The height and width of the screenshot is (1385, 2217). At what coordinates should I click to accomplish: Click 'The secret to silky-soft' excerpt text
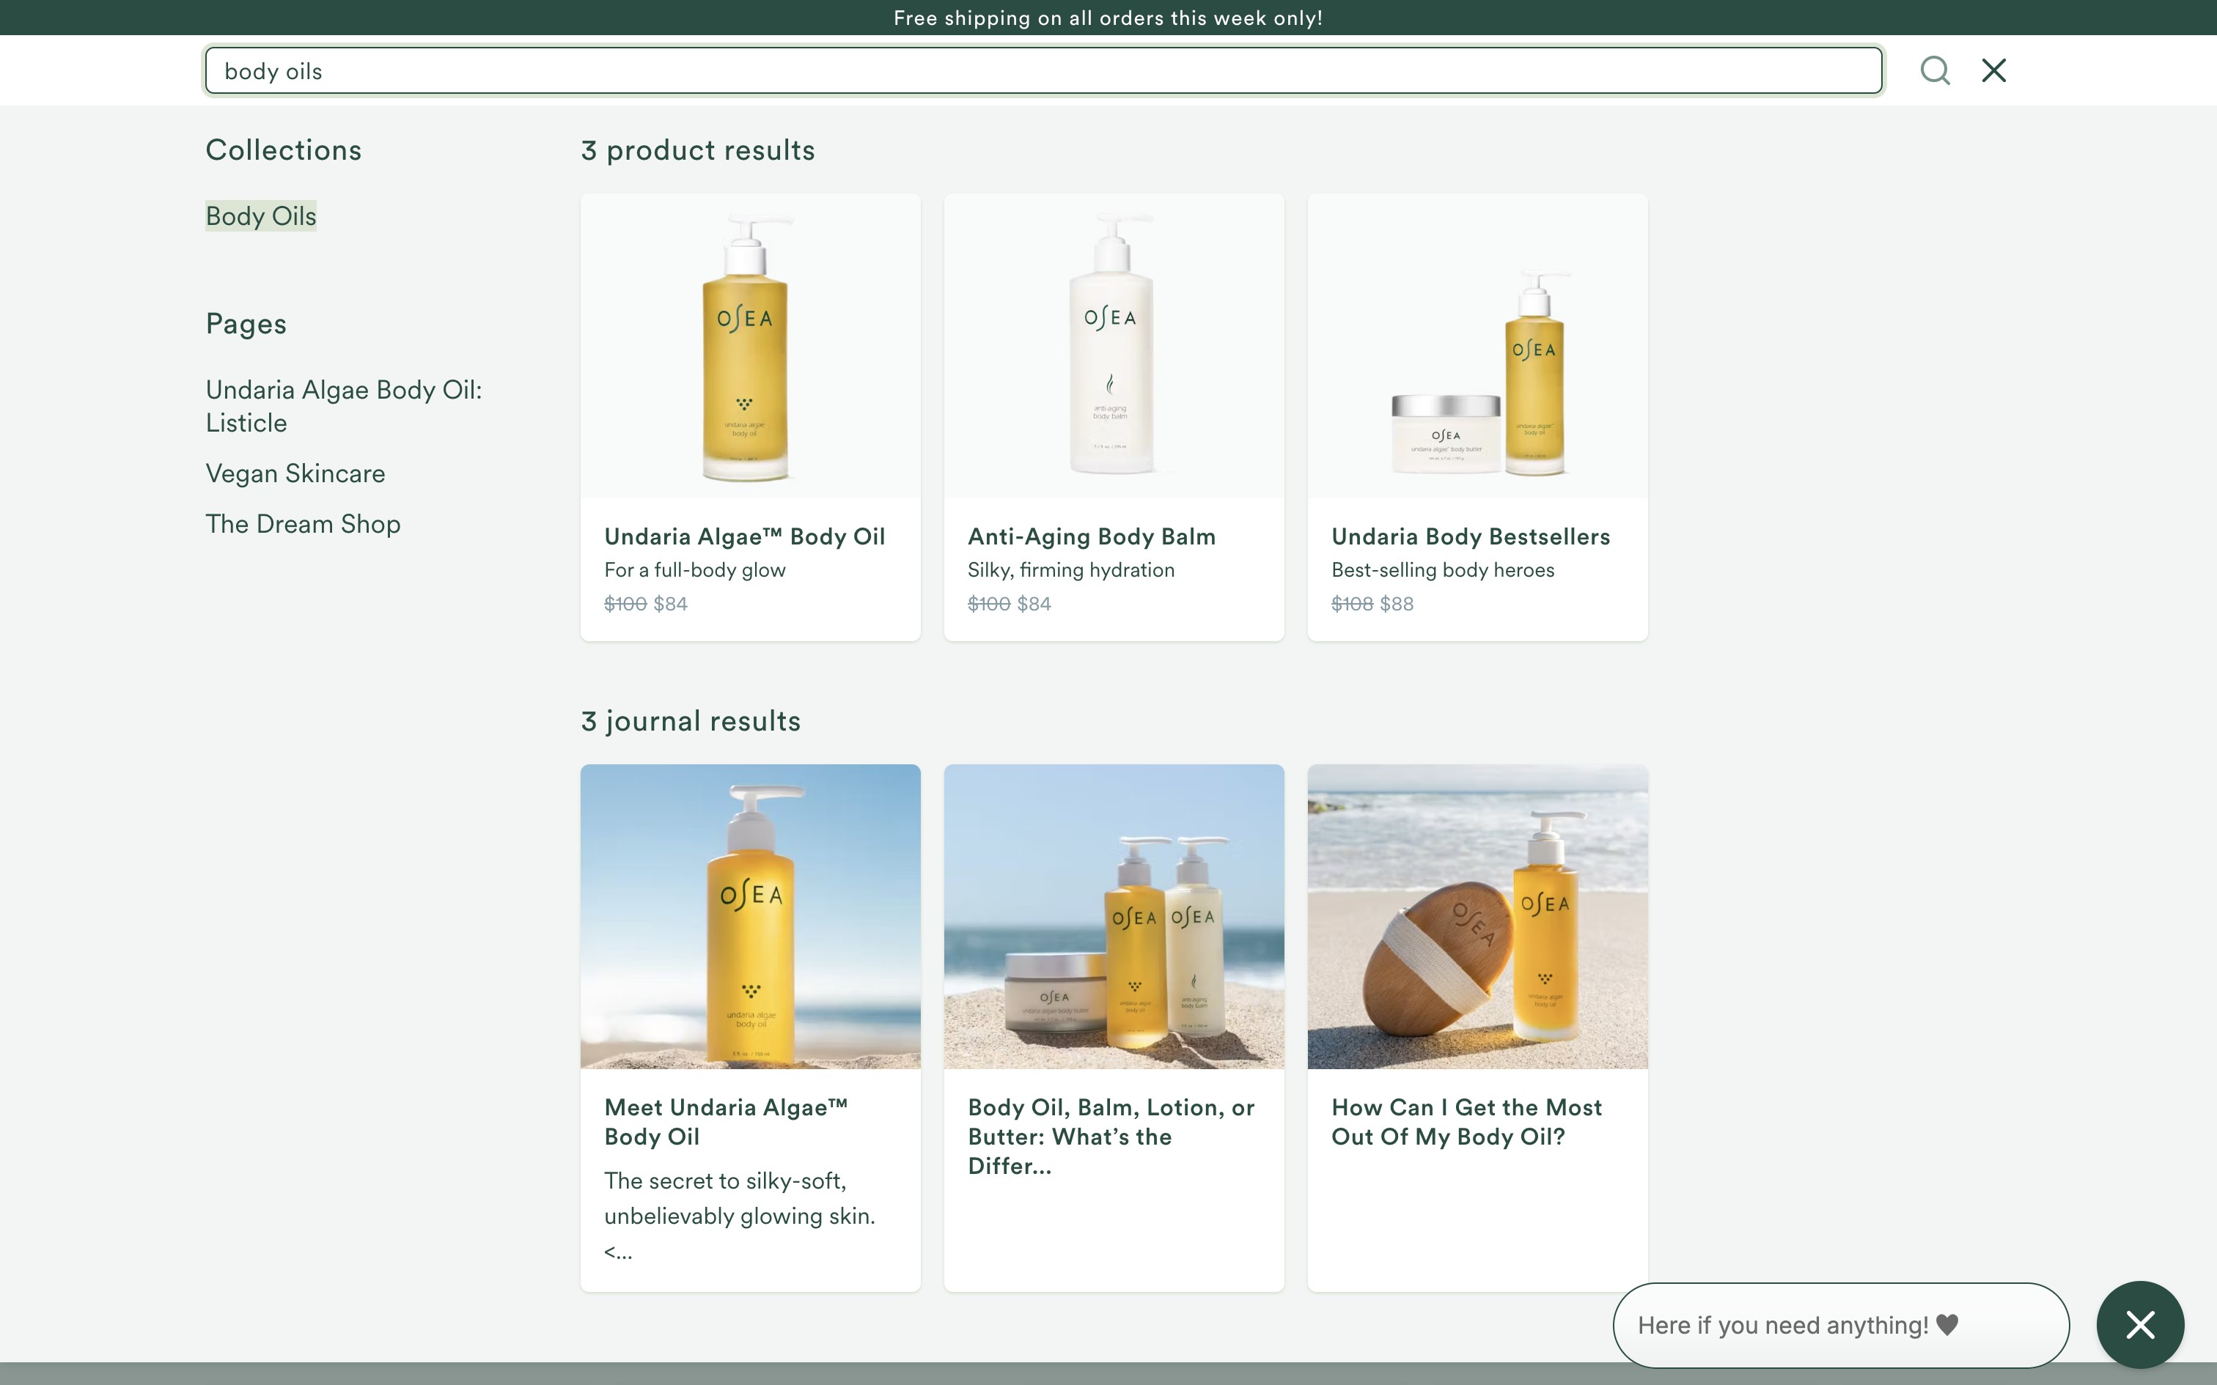click(740, 1216)
